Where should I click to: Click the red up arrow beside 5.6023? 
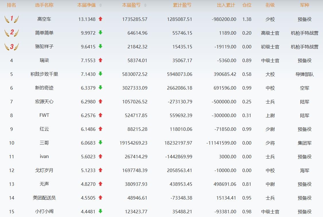point(100,156)
